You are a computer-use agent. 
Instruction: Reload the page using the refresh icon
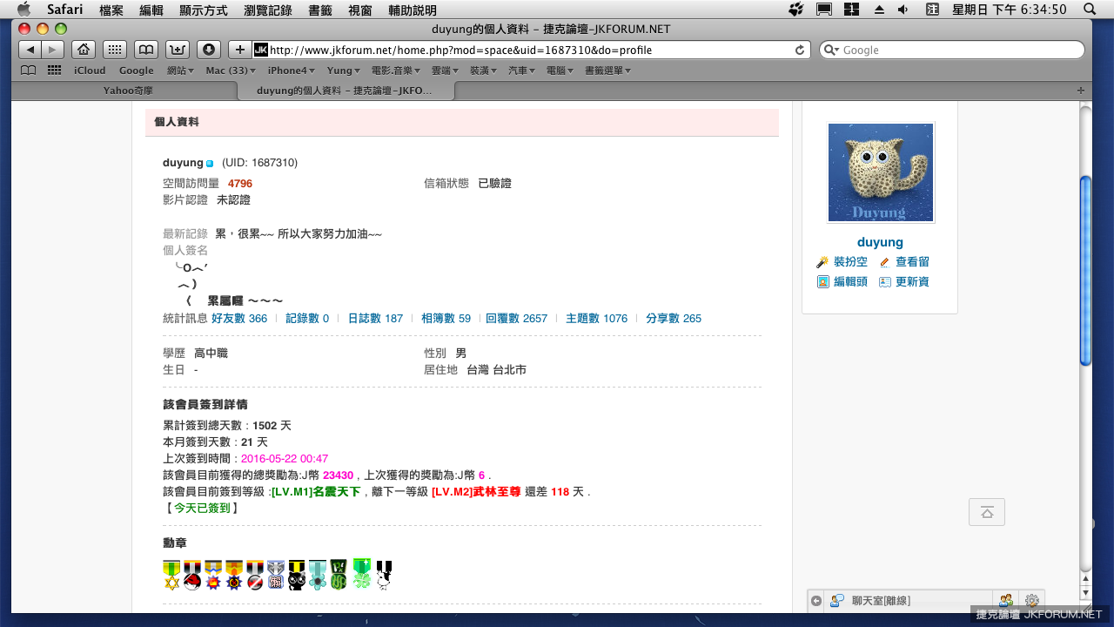[x=800, y=51]
